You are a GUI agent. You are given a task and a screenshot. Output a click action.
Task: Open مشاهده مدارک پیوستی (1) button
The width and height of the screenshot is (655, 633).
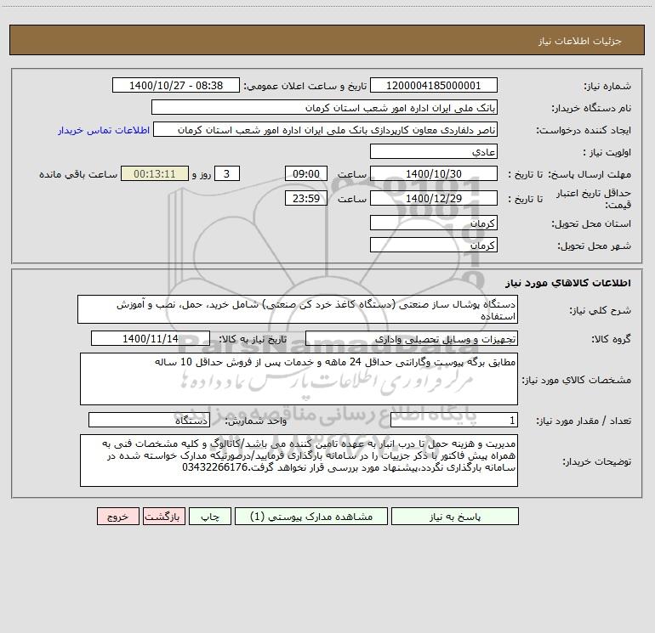(311, 516)
